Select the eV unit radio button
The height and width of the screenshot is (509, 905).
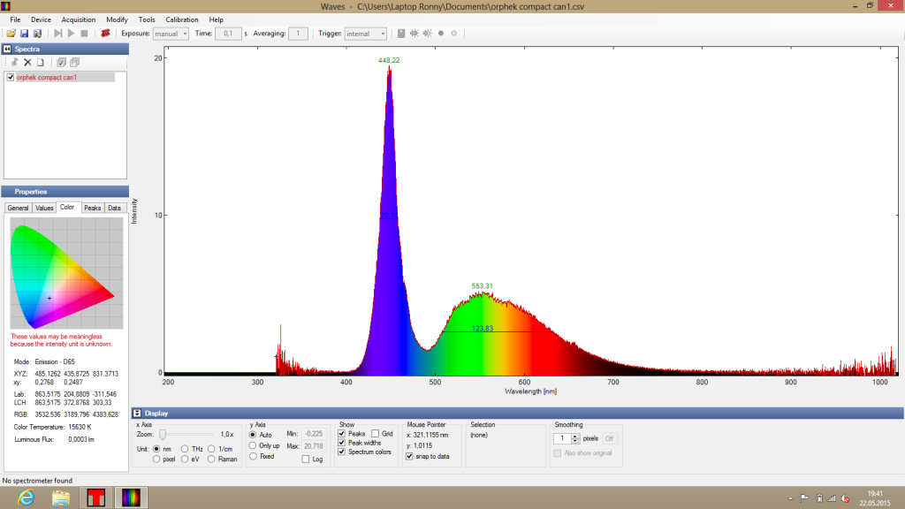pos(185,460)
